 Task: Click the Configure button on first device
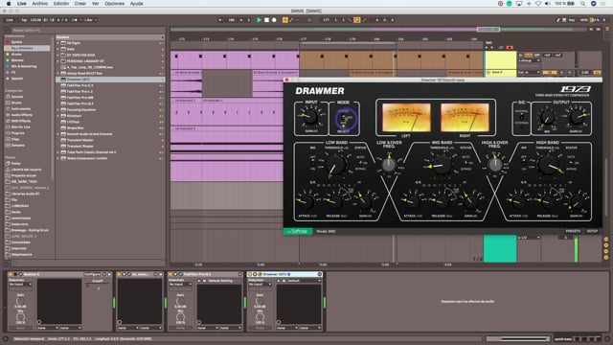pos(92,274)
